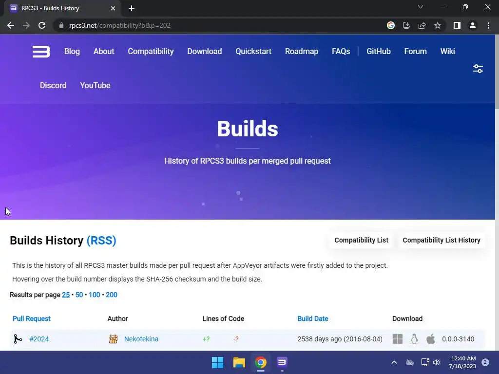Click the Compatibility List button
499x374 pixels.
[x=361, y=240]
